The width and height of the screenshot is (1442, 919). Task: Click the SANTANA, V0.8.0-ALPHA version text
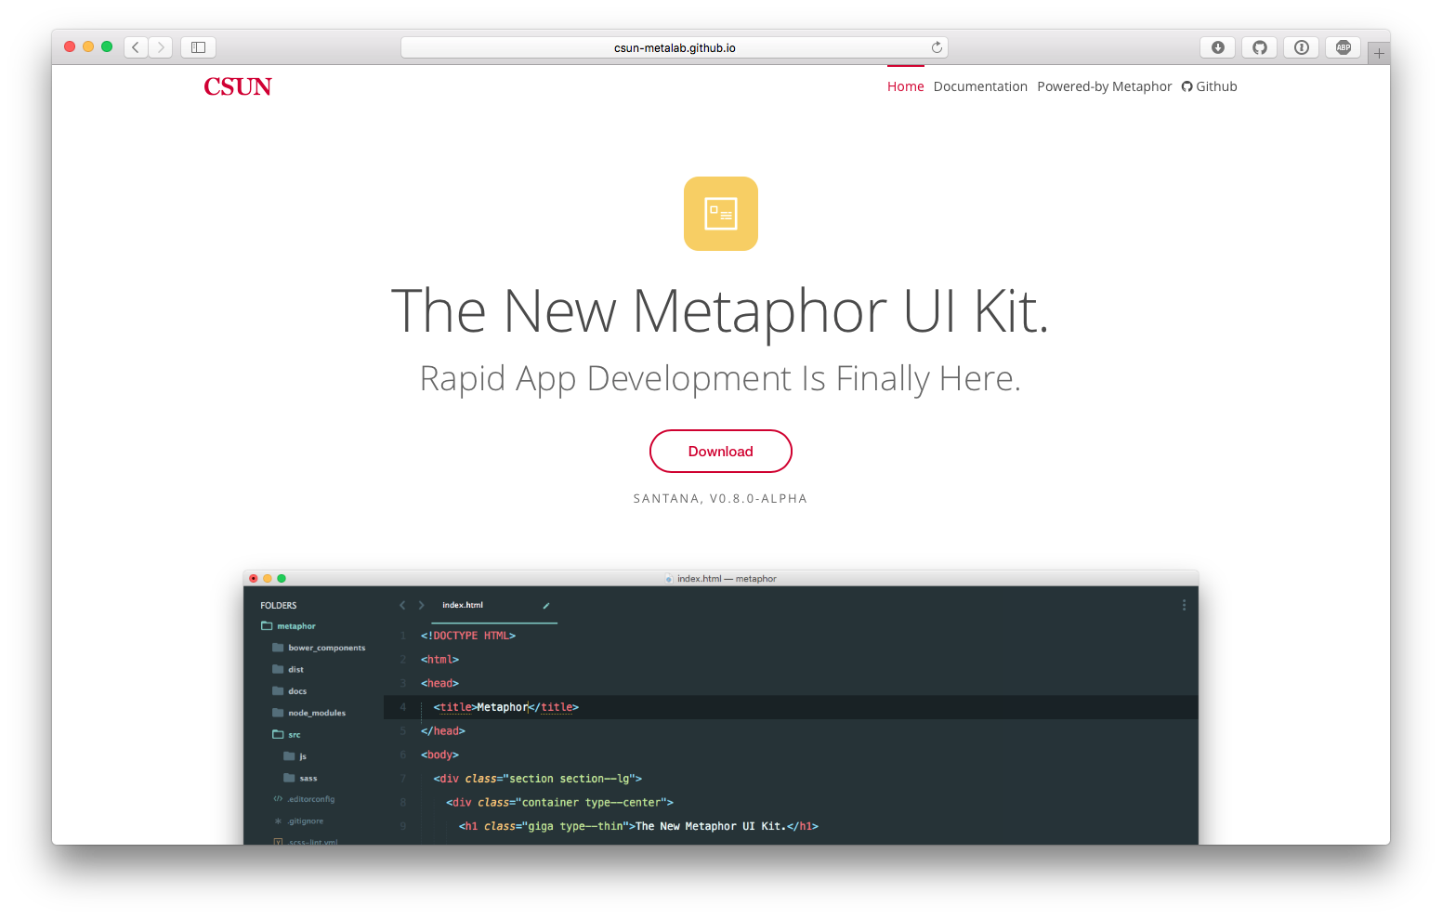click(x=721, y=499)
